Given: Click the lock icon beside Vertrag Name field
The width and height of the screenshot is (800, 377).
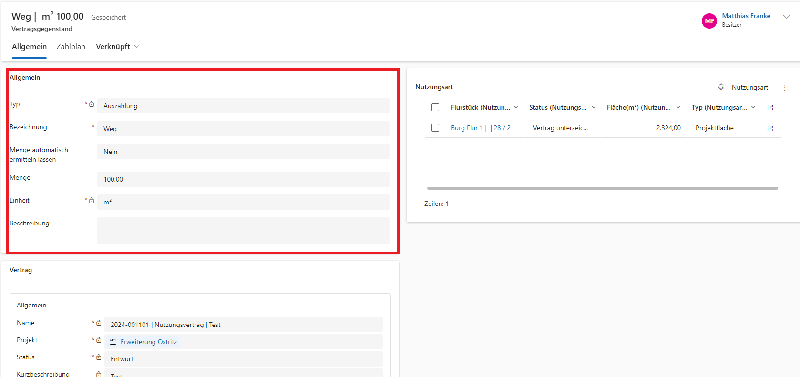Looking at the screenshot, I should click(x=99, y=323).
